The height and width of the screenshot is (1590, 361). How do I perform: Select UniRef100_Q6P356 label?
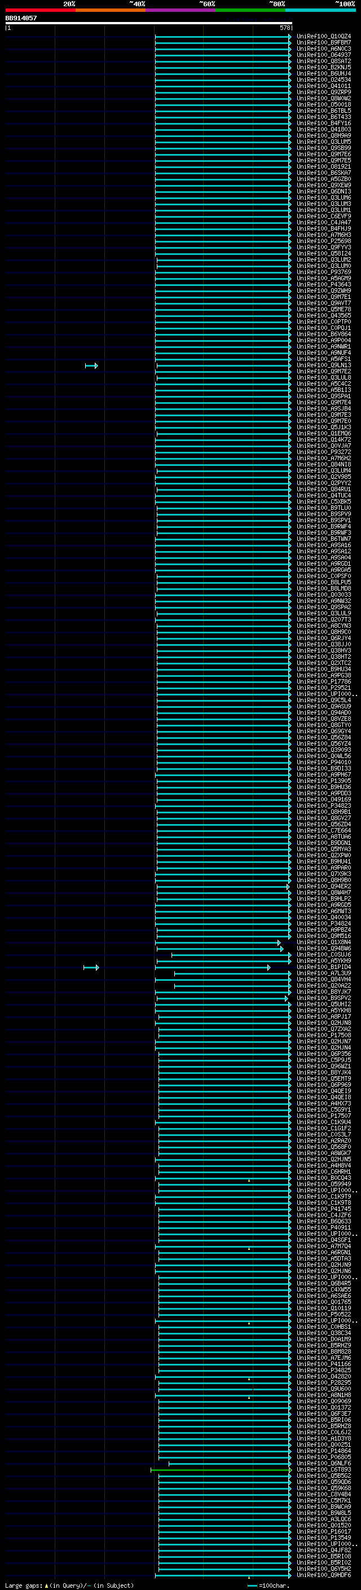pos(324,1054)
